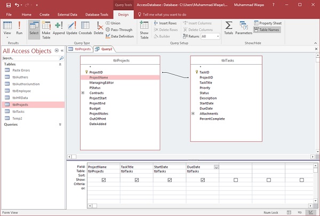Select tblEmployee in the navigation pane
The width and height of the screenshot is (320, 216).
point(21,91)
